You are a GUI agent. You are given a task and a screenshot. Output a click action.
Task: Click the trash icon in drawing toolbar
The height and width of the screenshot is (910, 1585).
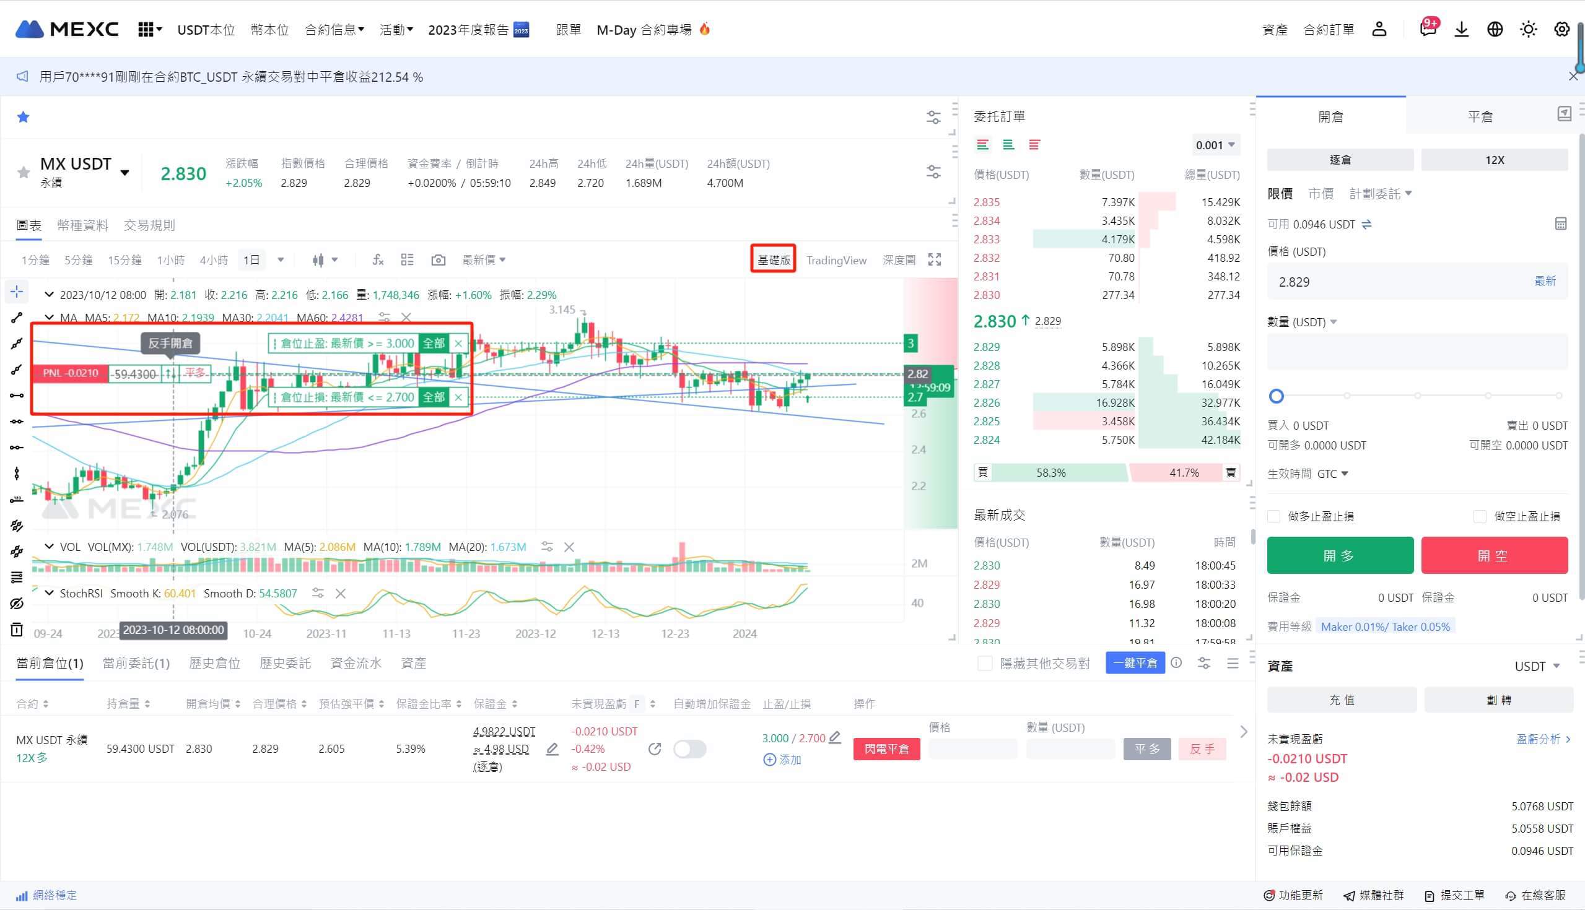click(x=17, y=630)
